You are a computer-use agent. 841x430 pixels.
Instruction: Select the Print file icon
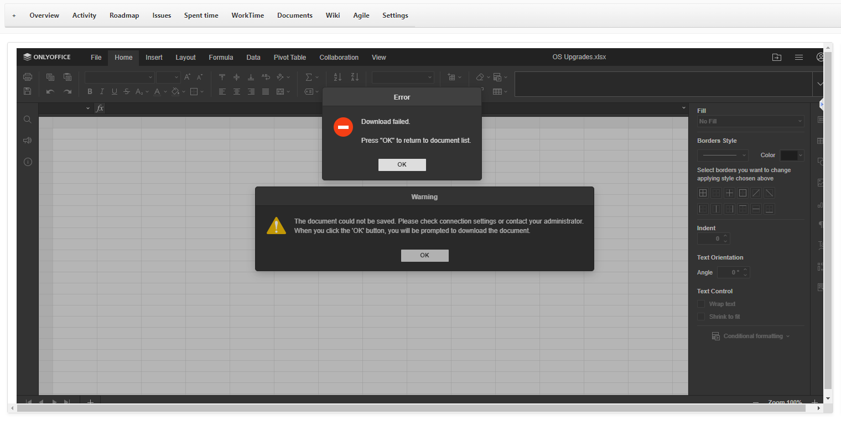28,76
